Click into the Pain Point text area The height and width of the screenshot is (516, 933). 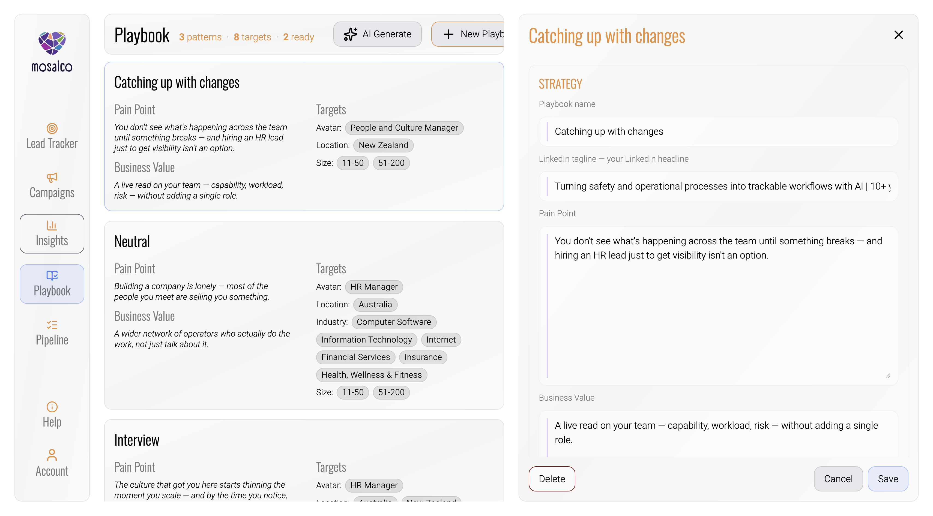click(718, 306)
